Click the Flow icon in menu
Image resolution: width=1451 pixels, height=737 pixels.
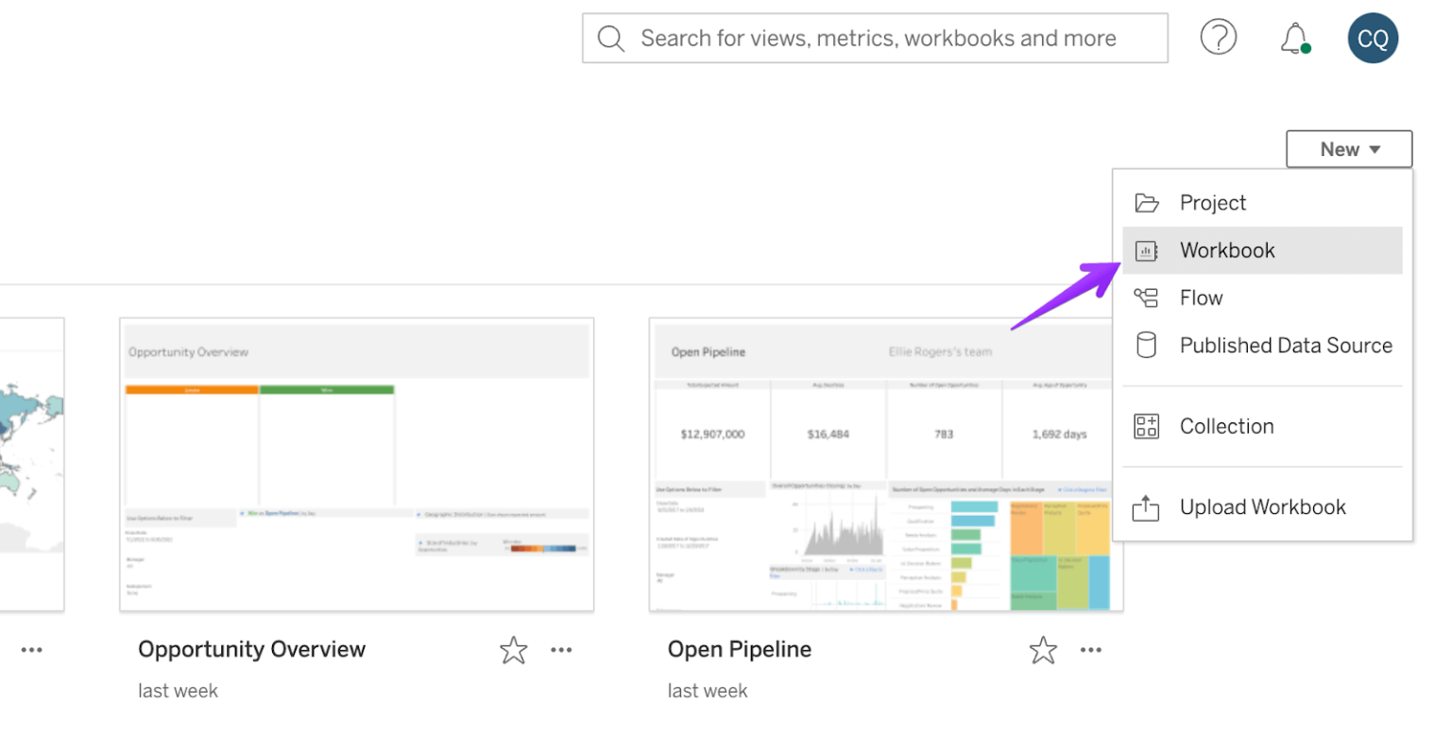pos(1146,298)
